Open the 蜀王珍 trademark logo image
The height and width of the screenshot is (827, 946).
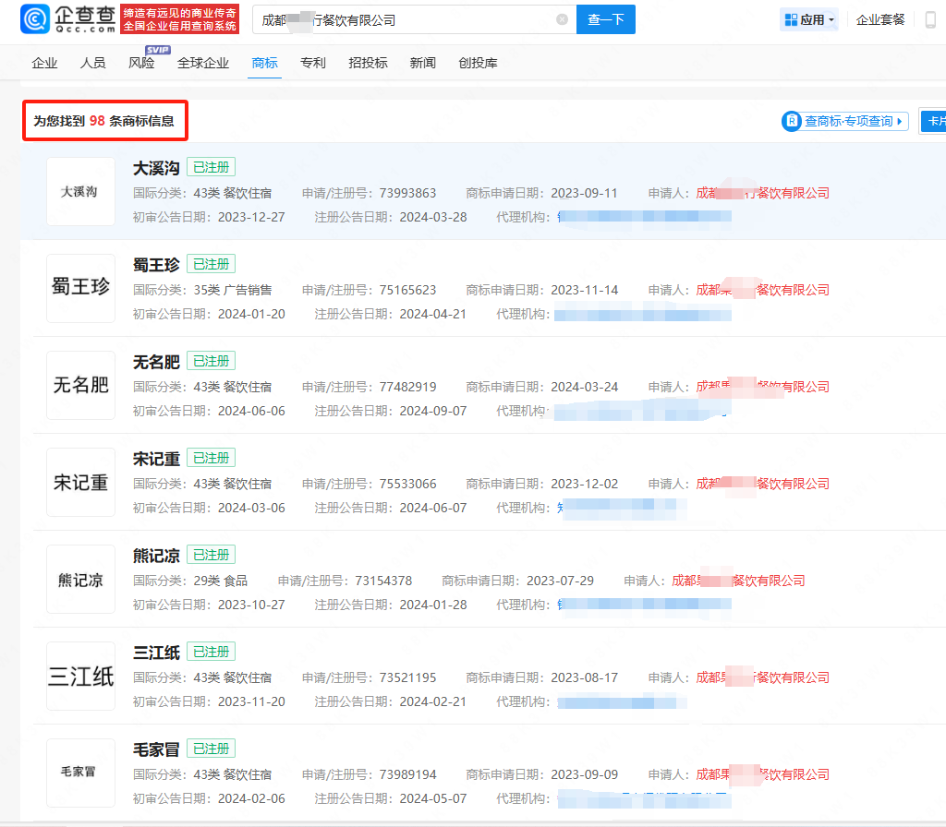[x=80, y=288]
